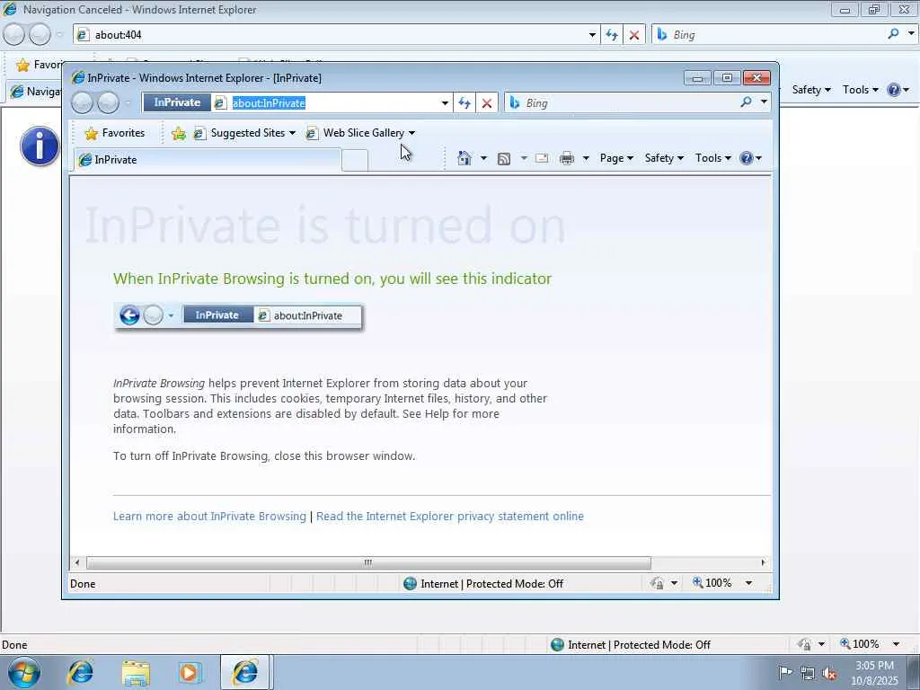Click privacy icon in background window status bar
920x690 pixels.
(x=805, y=644)
